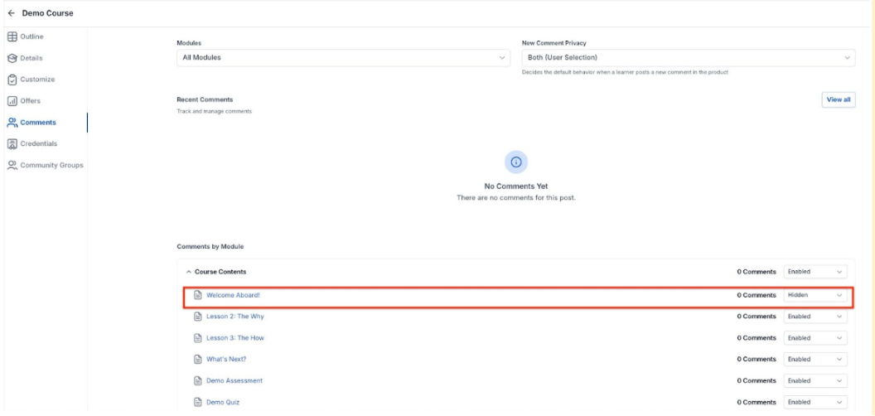The height and width of the screenshot is (416, 875).
Task: Open the What's Next? lesson link
Action: coord(225,359)
